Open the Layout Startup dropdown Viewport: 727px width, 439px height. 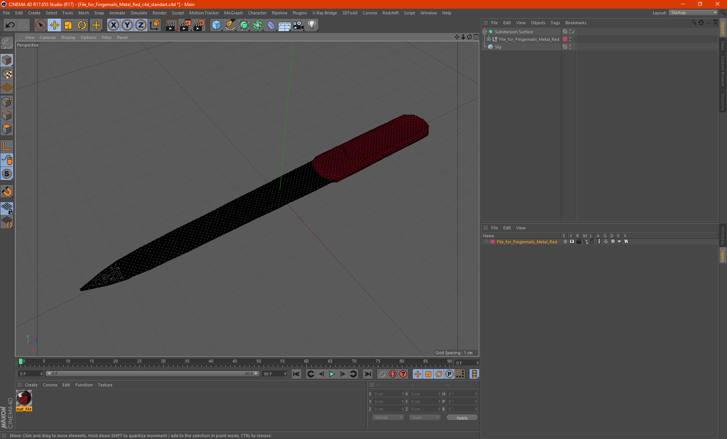pos(694,12)
